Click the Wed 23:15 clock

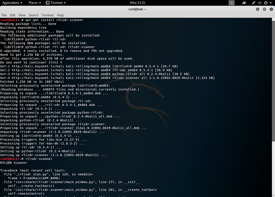(x=137, y=3)
